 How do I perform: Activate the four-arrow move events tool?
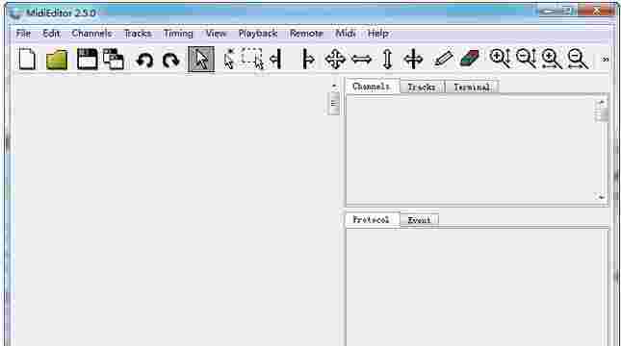pos(335,60)
